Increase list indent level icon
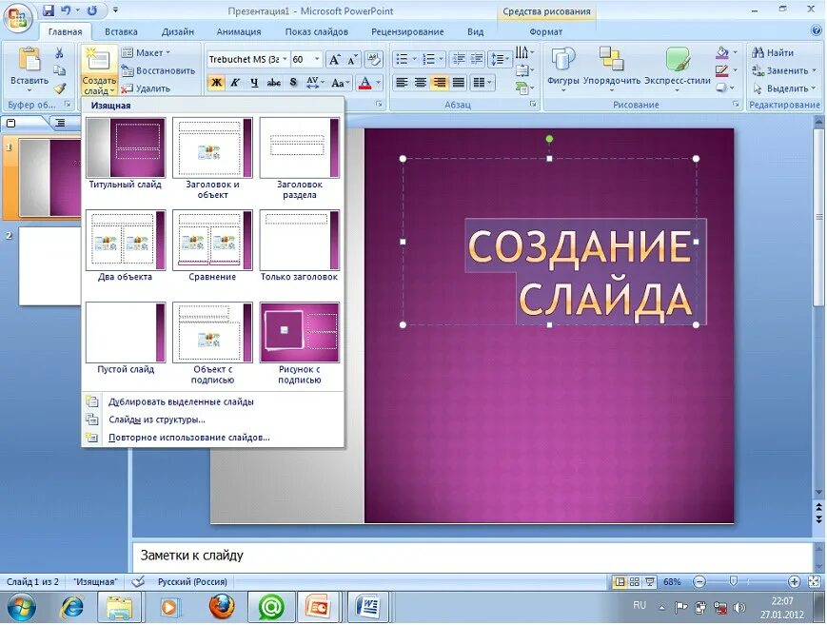827x625 pixels. coord(477,59)
